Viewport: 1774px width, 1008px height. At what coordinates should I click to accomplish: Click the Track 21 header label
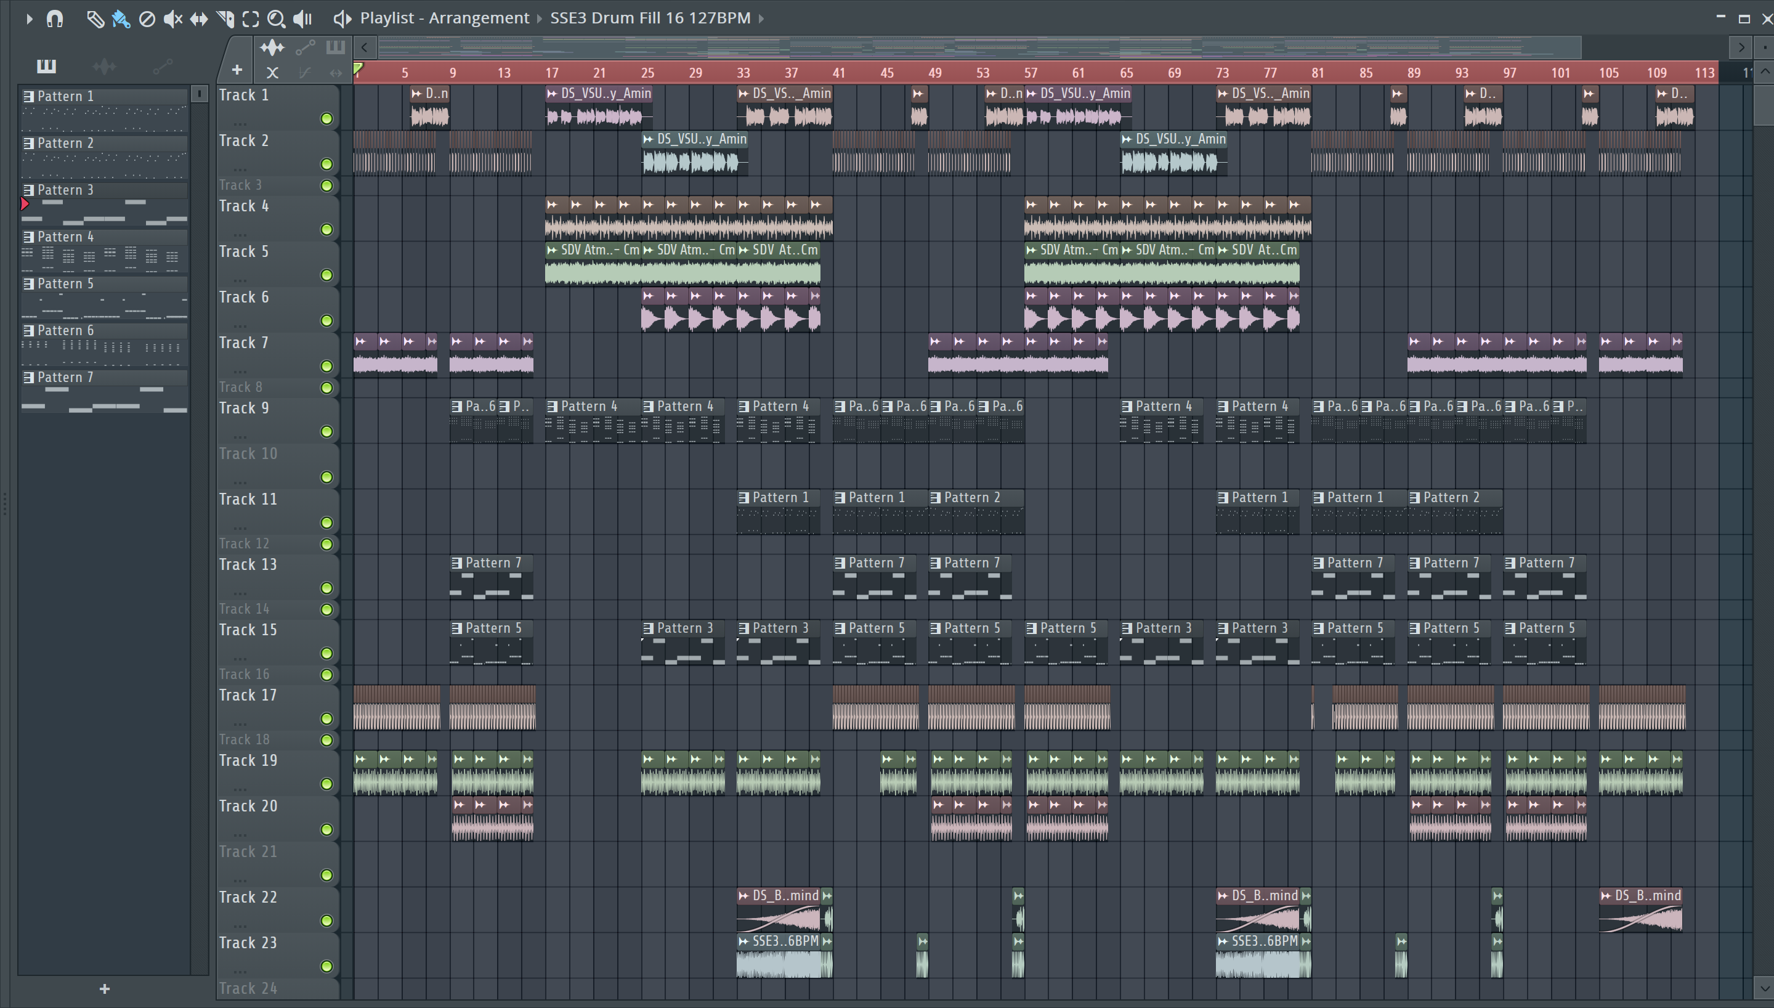point(248,852)
